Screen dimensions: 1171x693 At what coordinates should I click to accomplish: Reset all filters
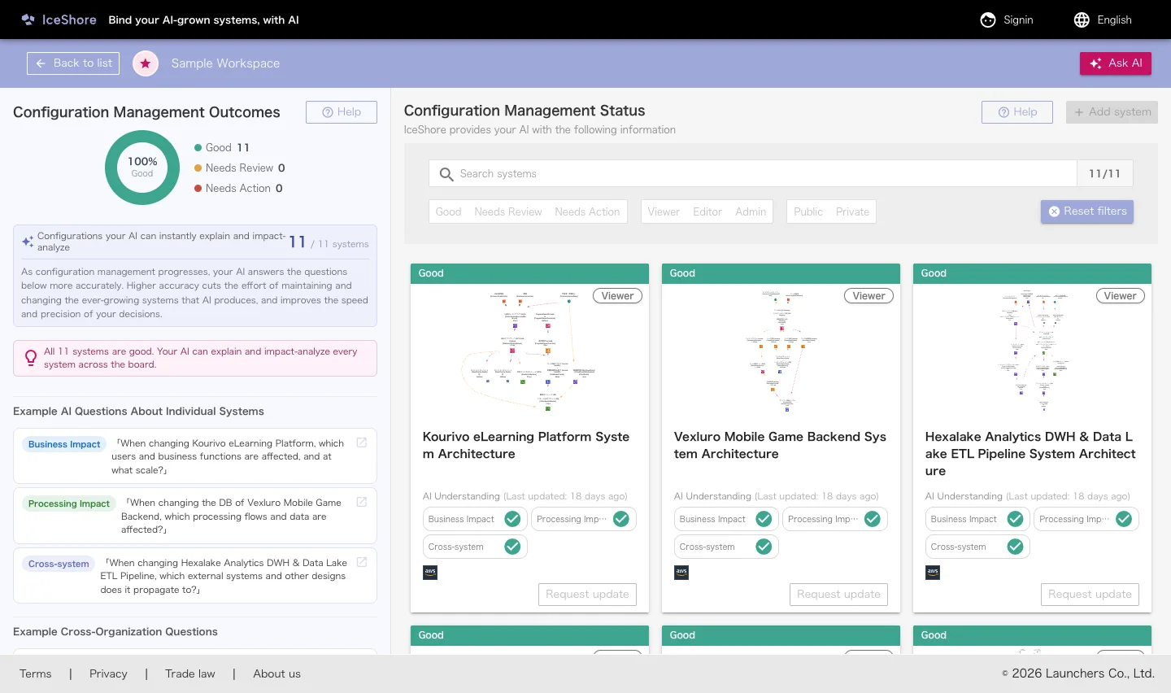tap(1087, 211)
